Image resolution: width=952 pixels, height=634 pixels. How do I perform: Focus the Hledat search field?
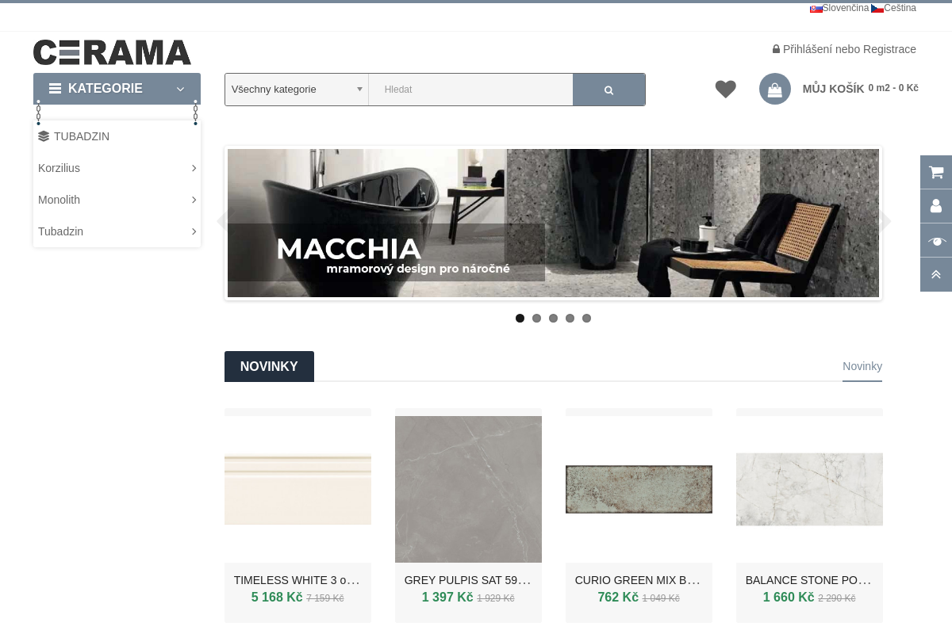point(471,90)
